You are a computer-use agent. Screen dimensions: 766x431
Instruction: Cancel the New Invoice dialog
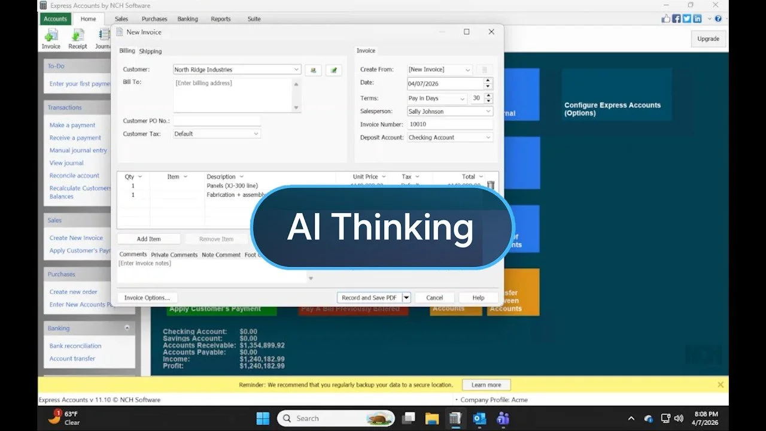pyautogui.click(x=434, y=298)
